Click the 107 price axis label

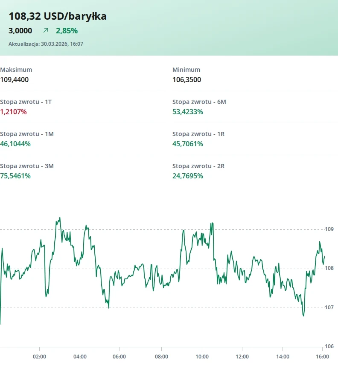329,308
